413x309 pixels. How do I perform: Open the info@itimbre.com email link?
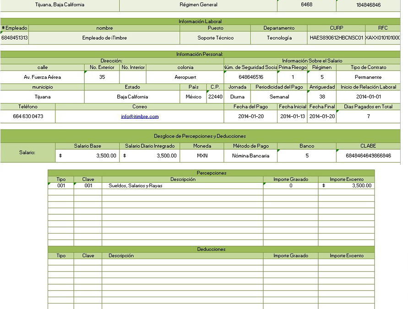140,117
